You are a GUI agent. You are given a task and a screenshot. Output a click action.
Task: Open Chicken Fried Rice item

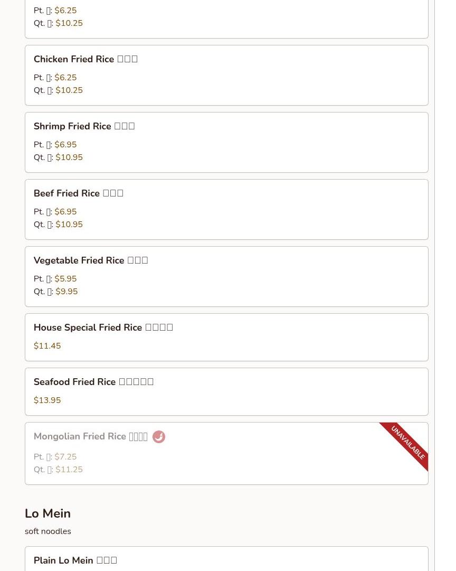(85, 59)
